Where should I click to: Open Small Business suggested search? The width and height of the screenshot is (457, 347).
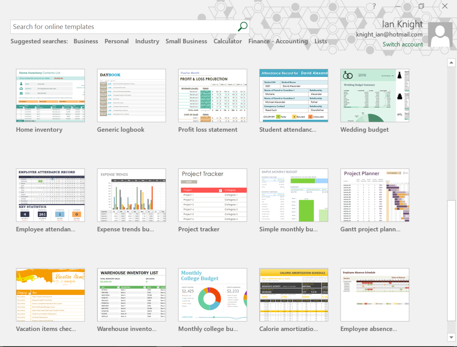[x=186, y=41]
